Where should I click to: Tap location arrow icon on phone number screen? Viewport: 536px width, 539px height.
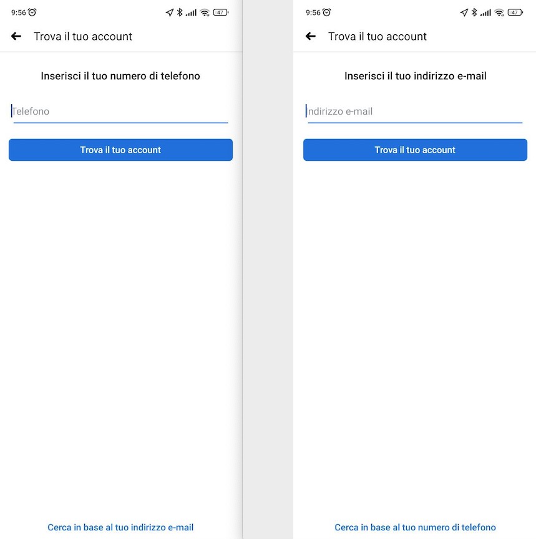pyautogui.click(x=169, y=12)
